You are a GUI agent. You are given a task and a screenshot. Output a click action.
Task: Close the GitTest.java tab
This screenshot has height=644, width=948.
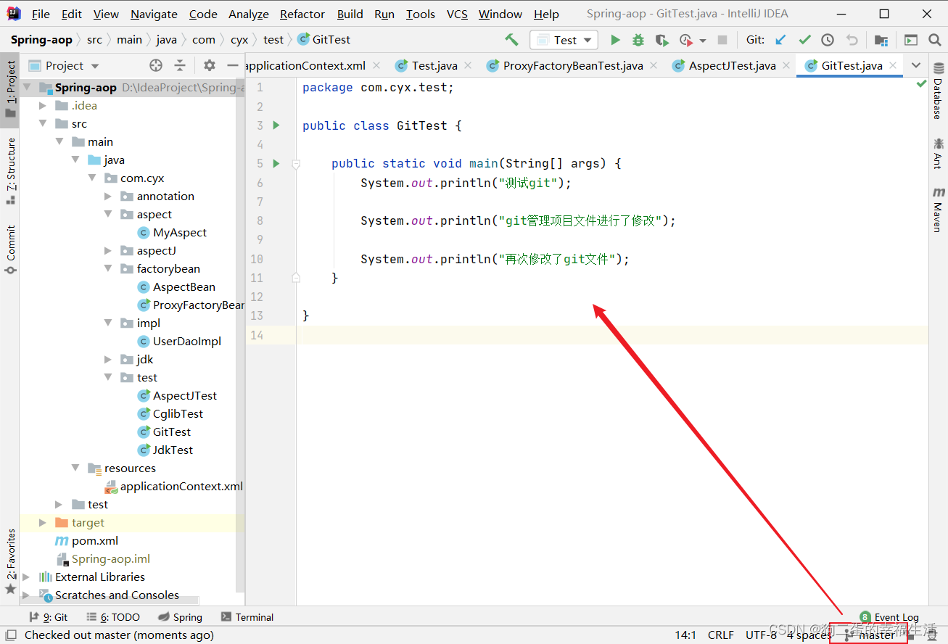pyautogui.click(x=893, y=65)
